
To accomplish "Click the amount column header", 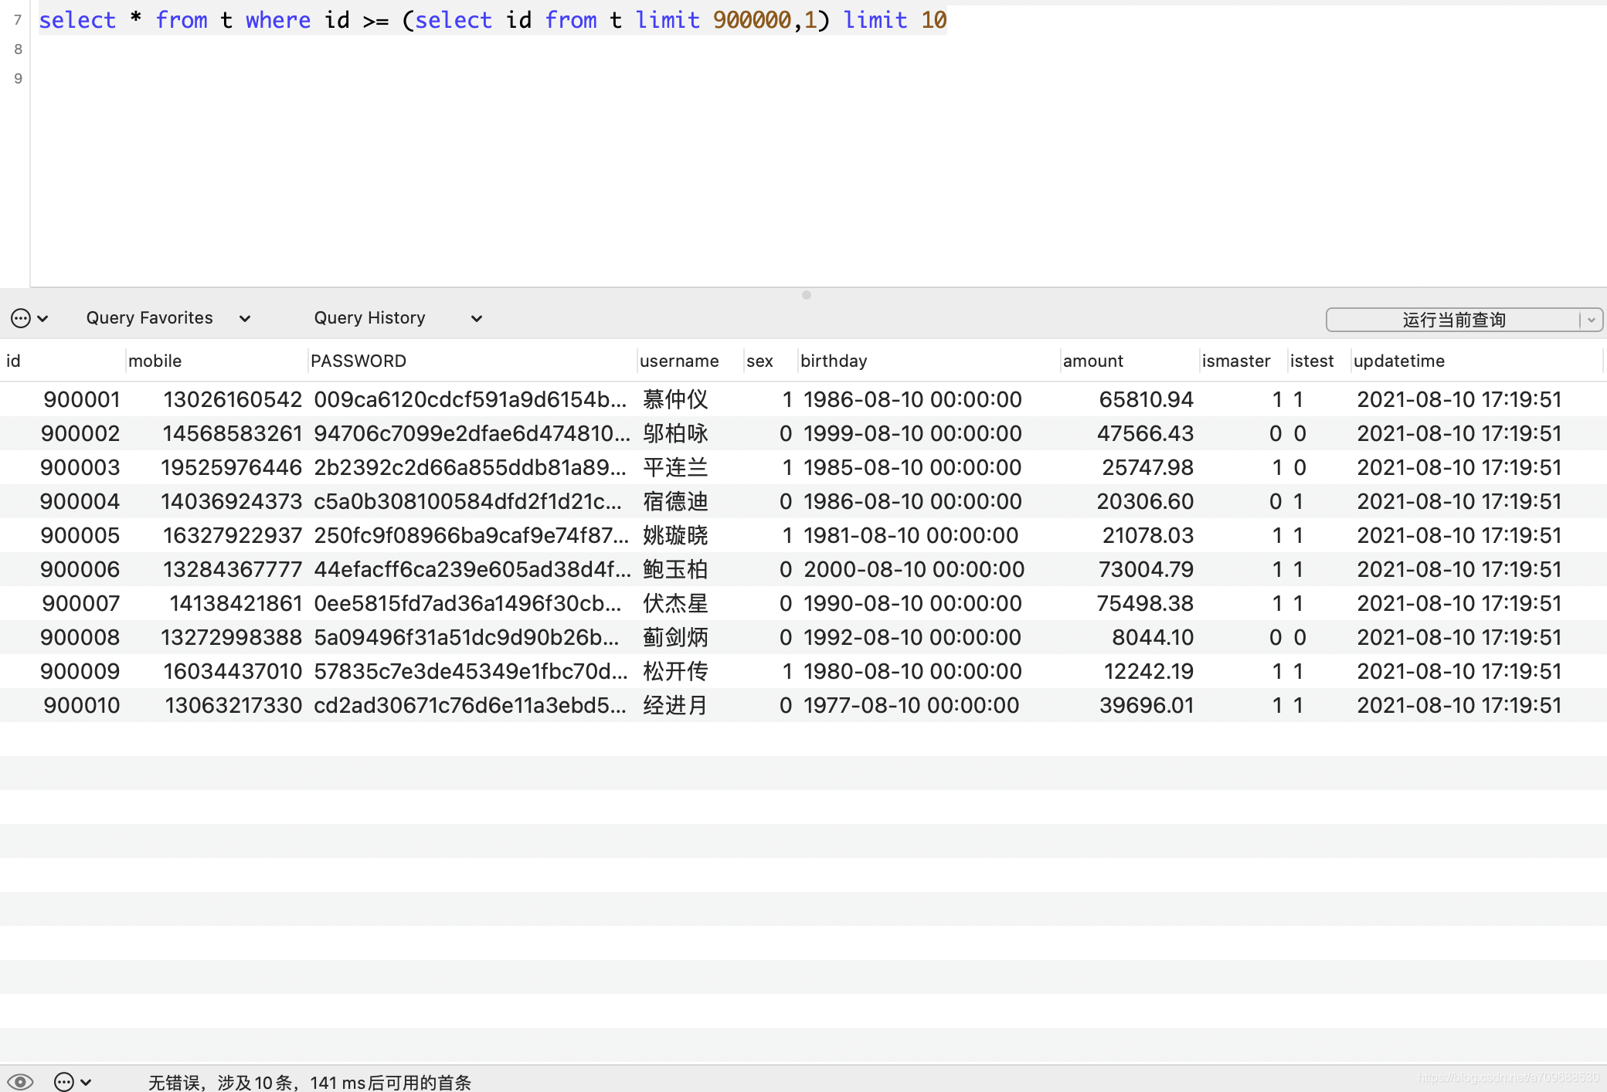I will tap(1092, 361).
